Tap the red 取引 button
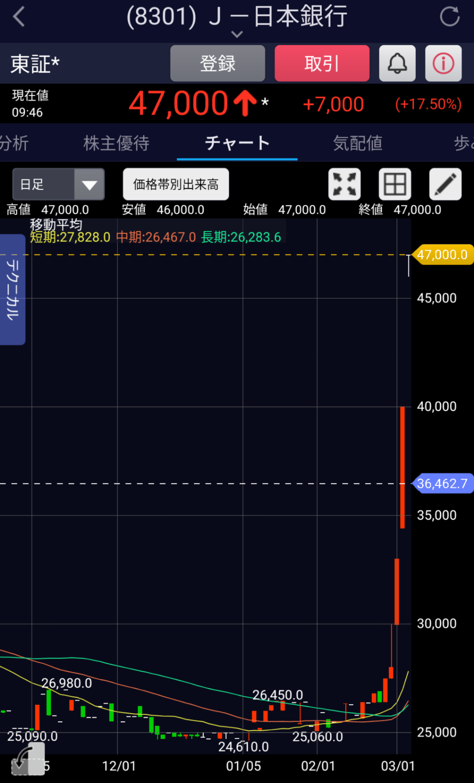This screenshot has width=474, height=783. (x=322, y=63)
